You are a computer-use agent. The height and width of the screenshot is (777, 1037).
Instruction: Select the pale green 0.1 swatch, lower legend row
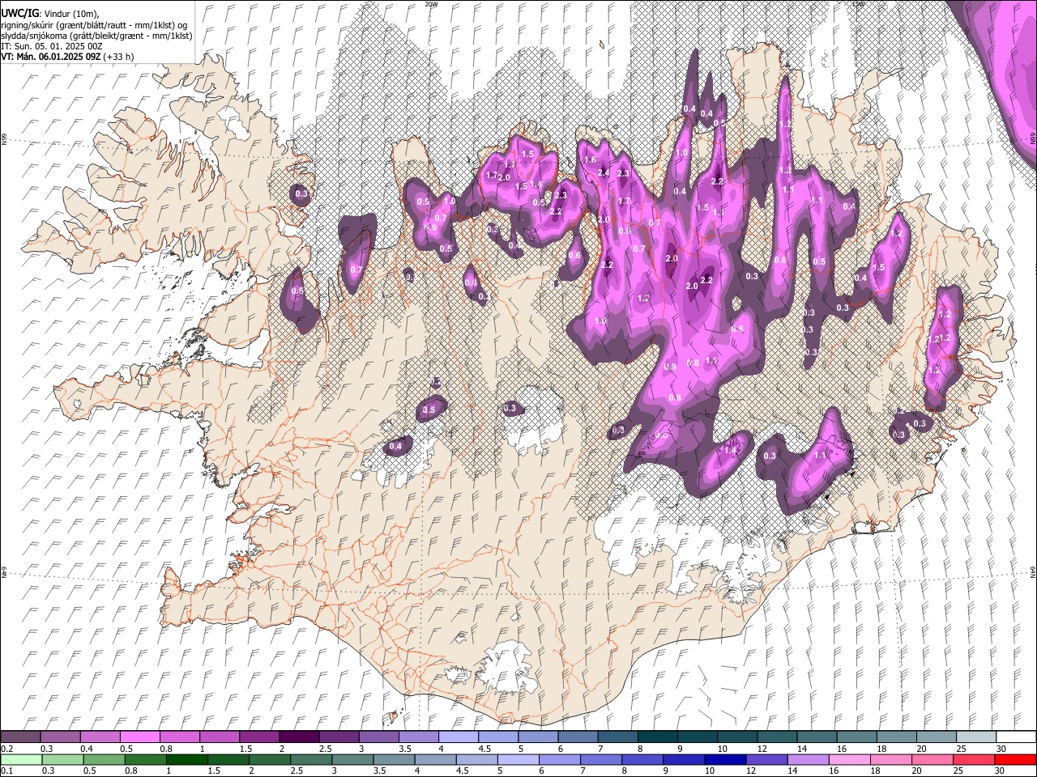[21, 759]
